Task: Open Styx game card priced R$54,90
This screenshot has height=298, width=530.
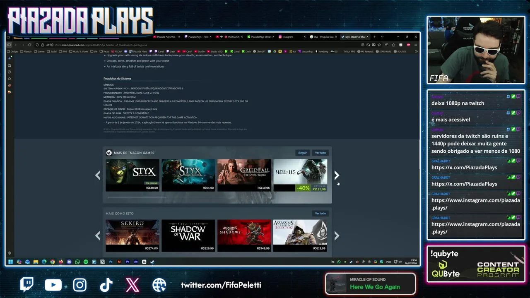Action: point(188,175)
